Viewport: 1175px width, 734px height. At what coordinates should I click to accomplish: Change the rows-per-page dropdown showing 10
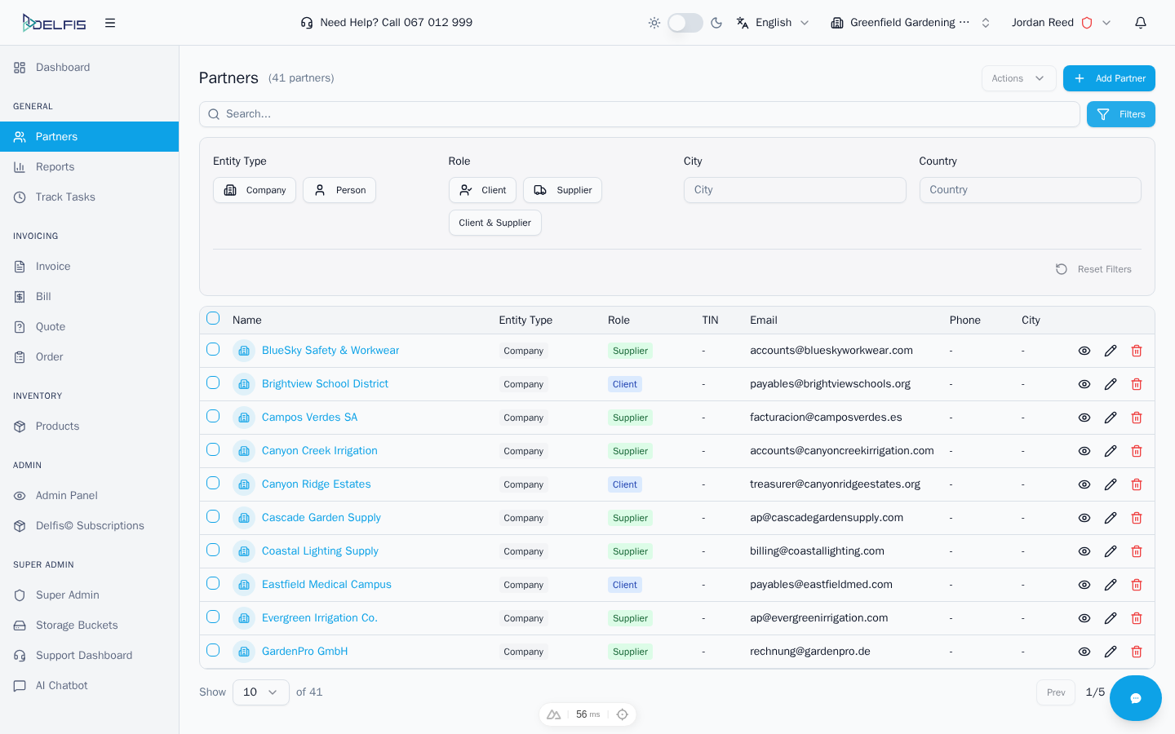coord(260,692)
